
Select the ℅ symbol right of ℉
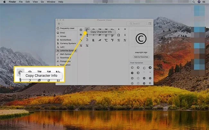pyautogui.click(x=119, y=40)
